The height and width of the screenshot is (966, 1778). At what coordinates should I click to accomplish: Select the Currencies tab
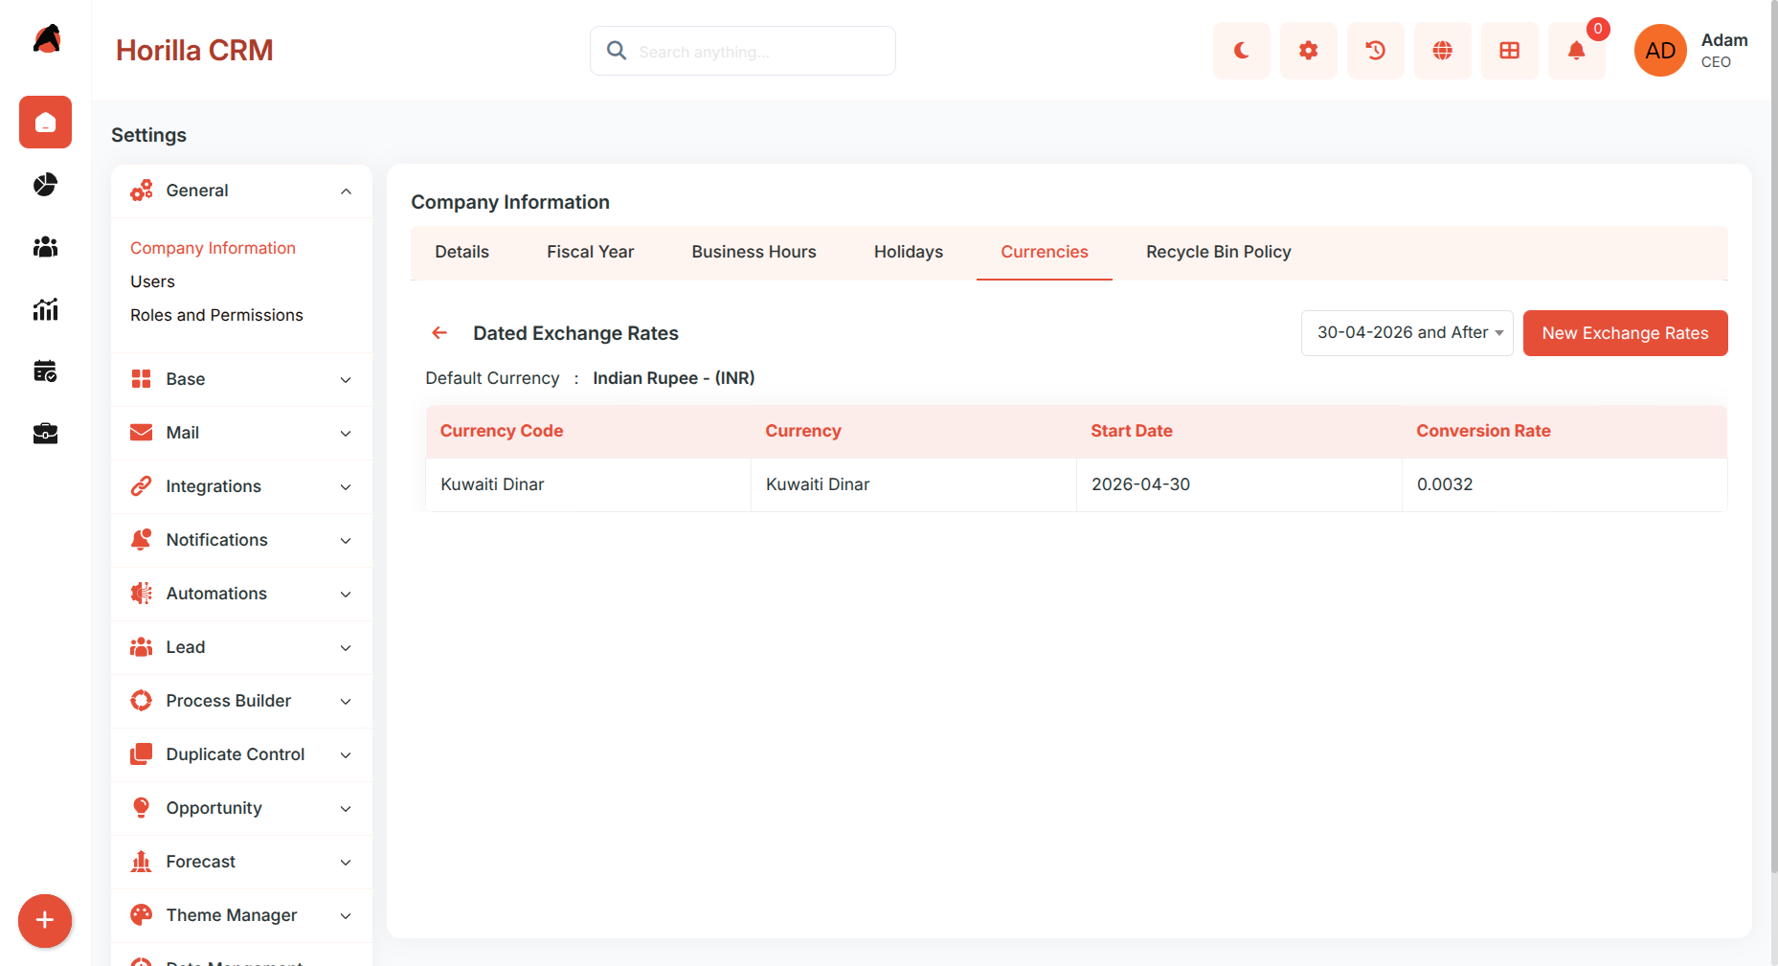(1044, 252)
